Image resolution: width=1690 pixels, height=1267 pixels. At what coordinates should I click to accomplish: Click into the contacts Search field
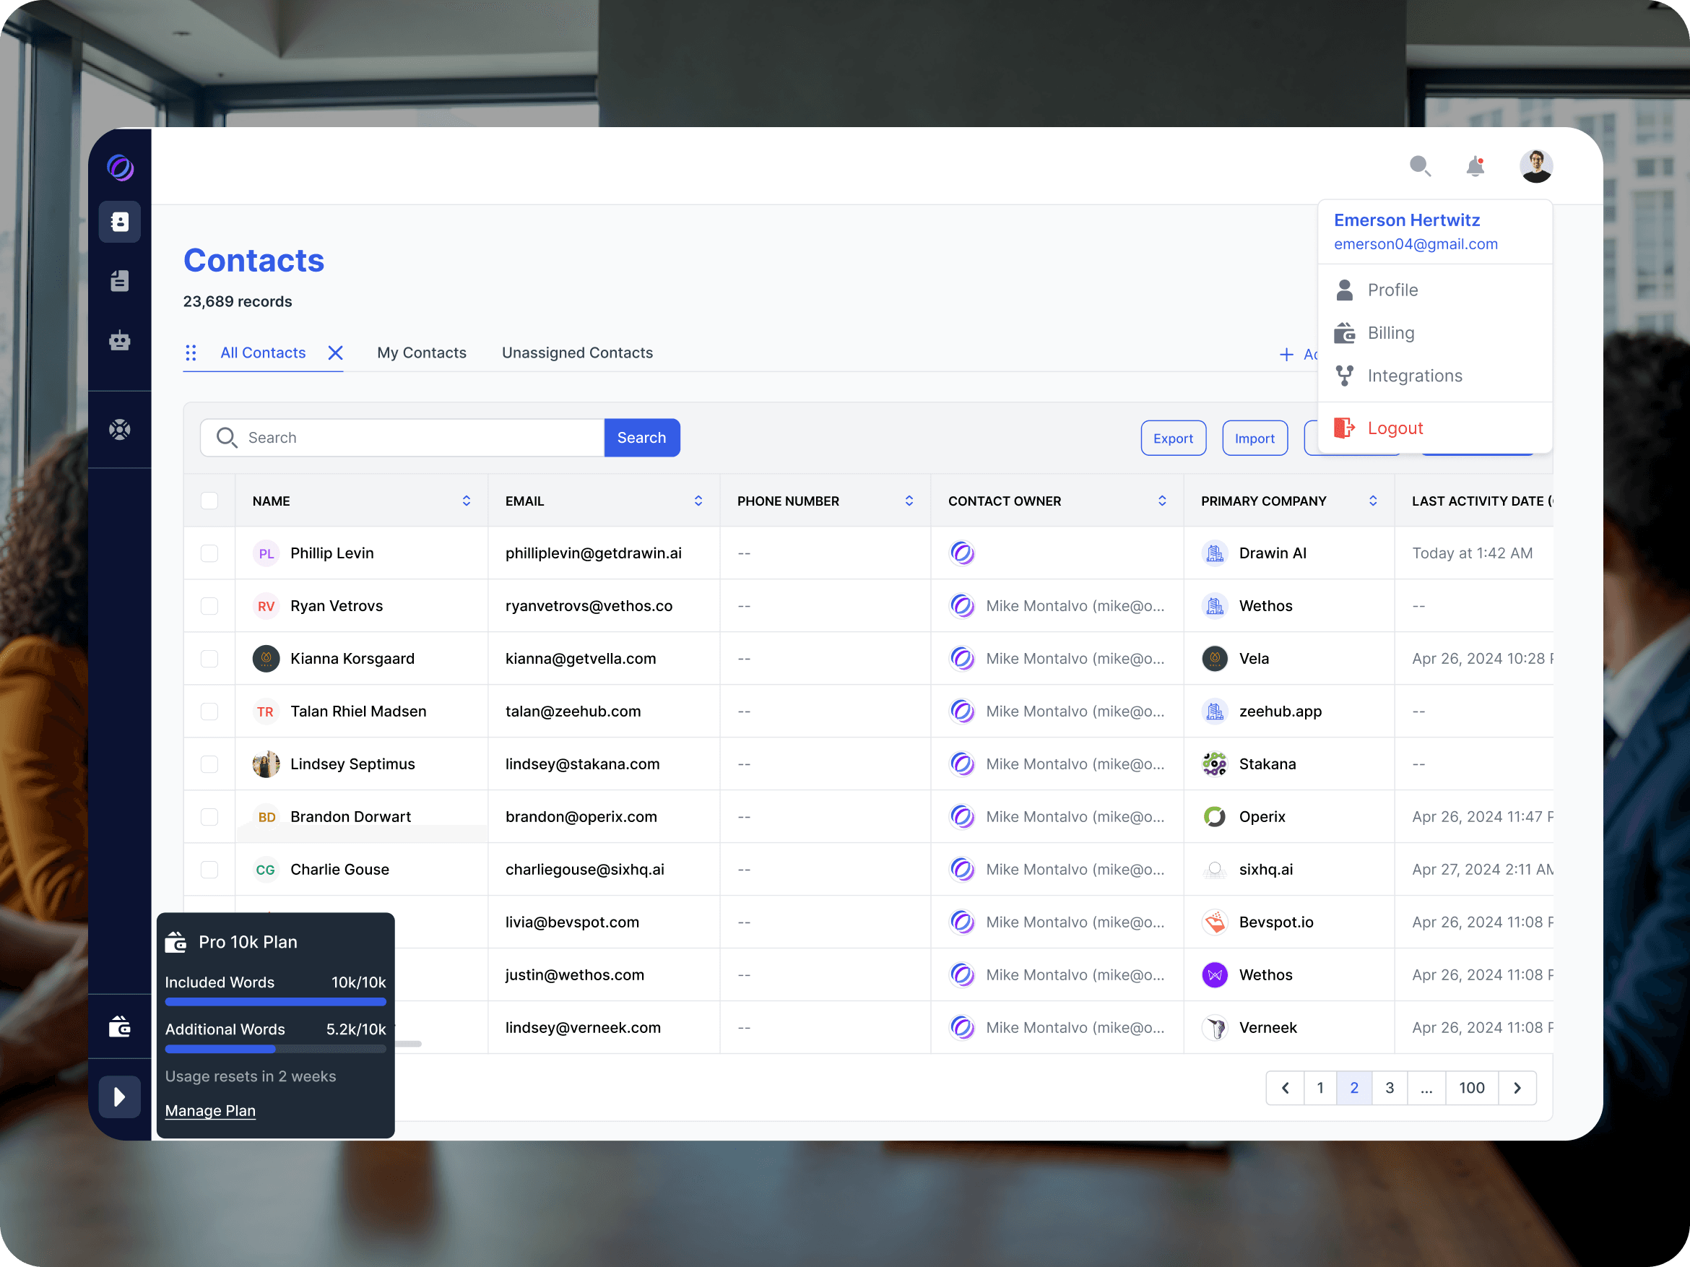[x=402, y=438]
